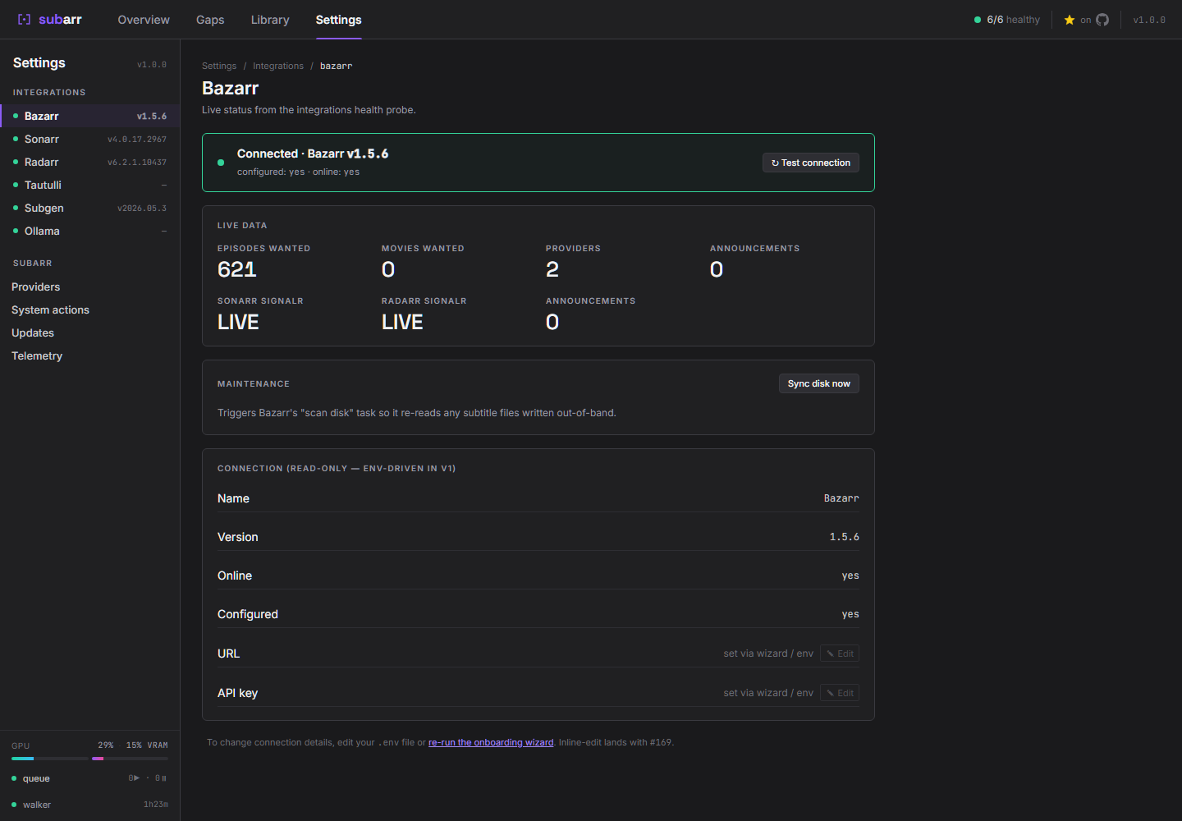Click the green connected status dot

221,163
